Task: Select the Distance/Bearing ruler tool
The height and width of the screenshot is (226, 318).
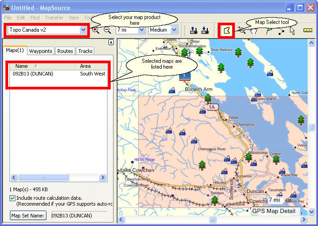Action: tap(308, 30)
